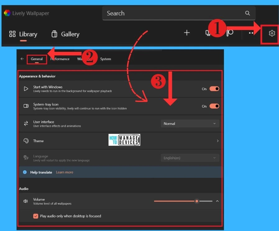The width and height of the screenshot is (279, 231).
Task: Click the Help translate text
Action: point(41,172)
